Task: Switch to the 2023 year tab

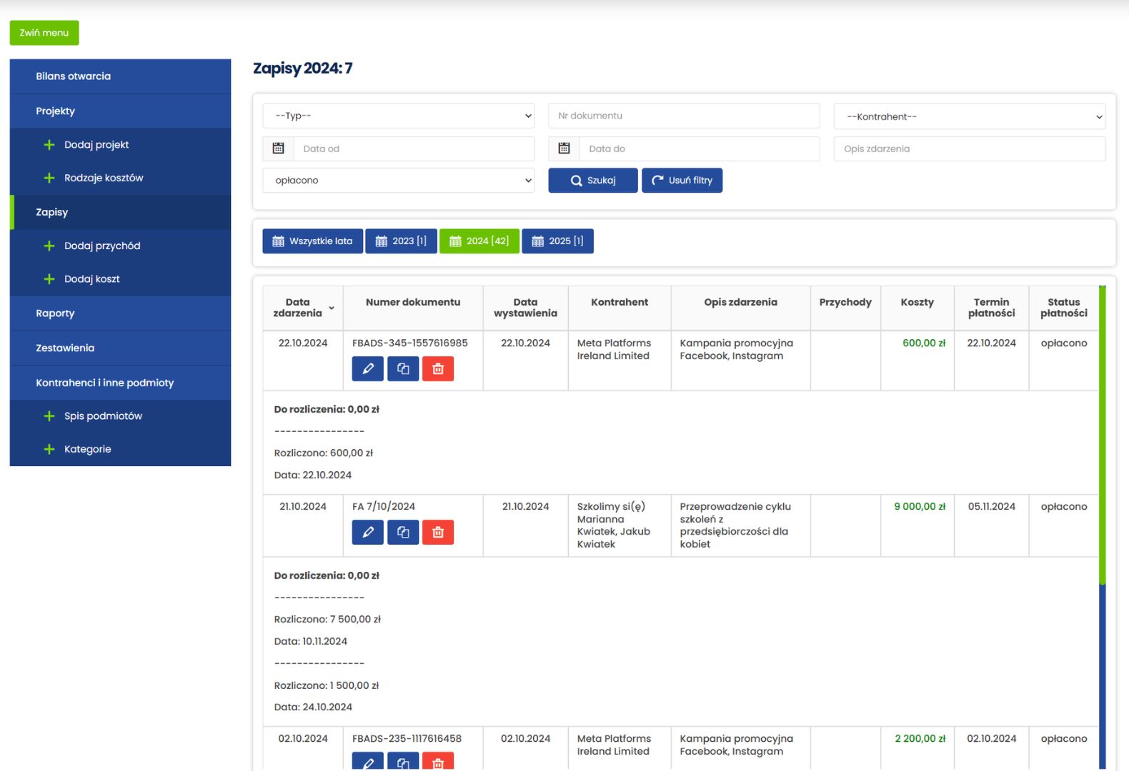Action: click(x=401, y=241)
